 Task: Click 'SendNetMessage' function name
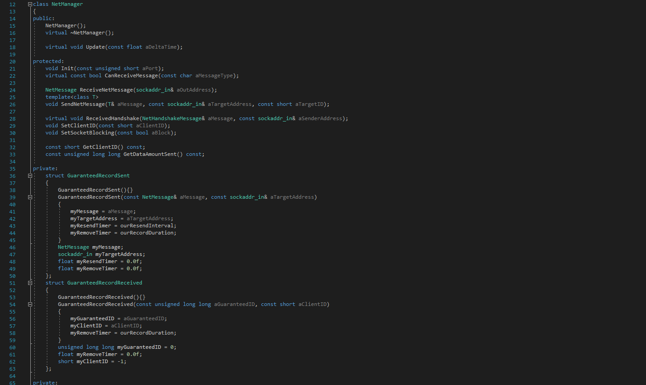coord(83,104)
